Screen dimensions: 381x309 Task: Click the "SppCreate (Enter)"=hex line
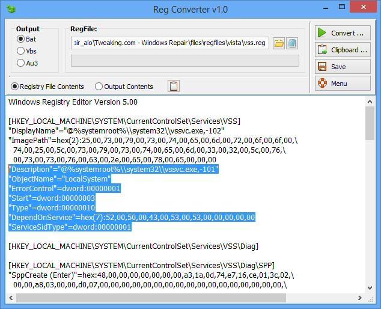(151, 275)
